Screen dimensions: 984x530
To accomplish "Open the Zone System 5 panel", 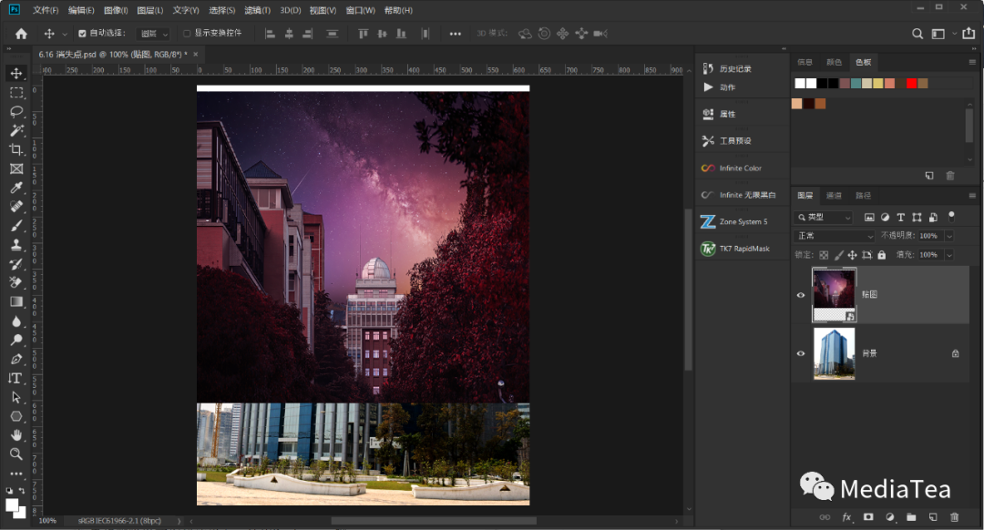I will (x=742, y=221).
